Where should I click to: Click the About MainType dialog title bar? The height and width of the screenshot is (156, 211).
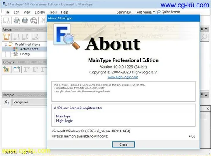click(x=123, y=18)
